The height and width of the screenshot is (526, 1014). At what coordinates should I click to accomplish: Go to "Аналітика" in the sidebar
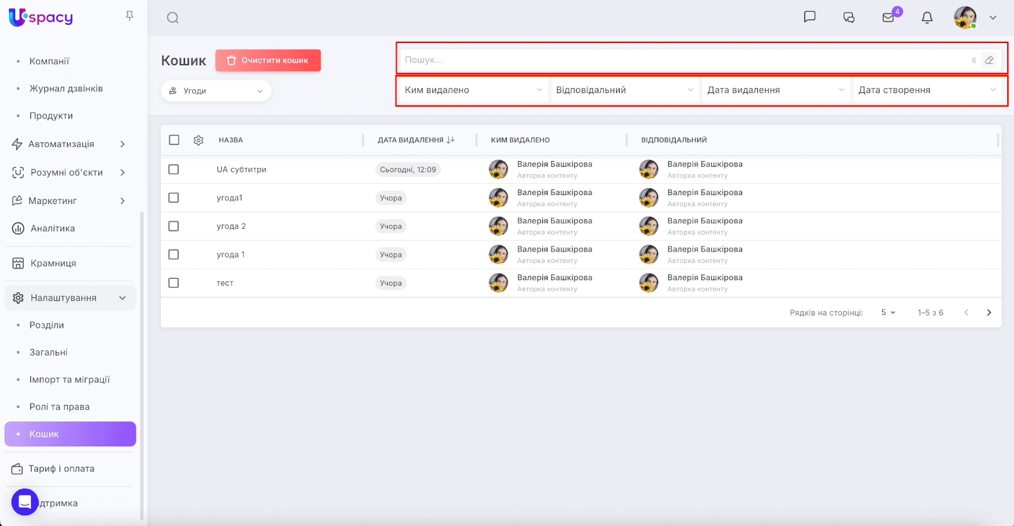point(53,228)
